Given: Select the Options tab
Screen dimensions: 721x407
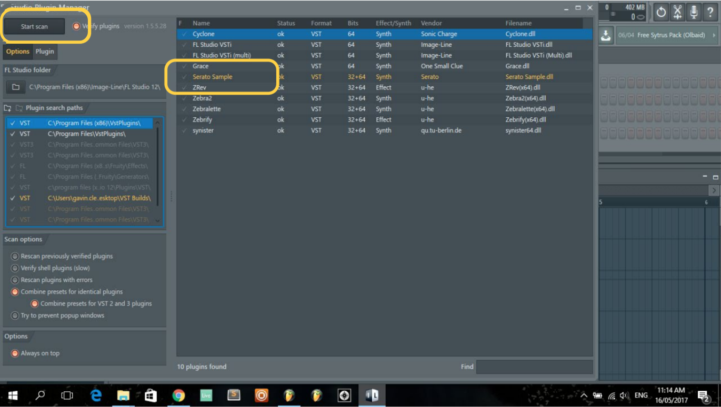Looking at the screenshot, I should pos(18,52).
